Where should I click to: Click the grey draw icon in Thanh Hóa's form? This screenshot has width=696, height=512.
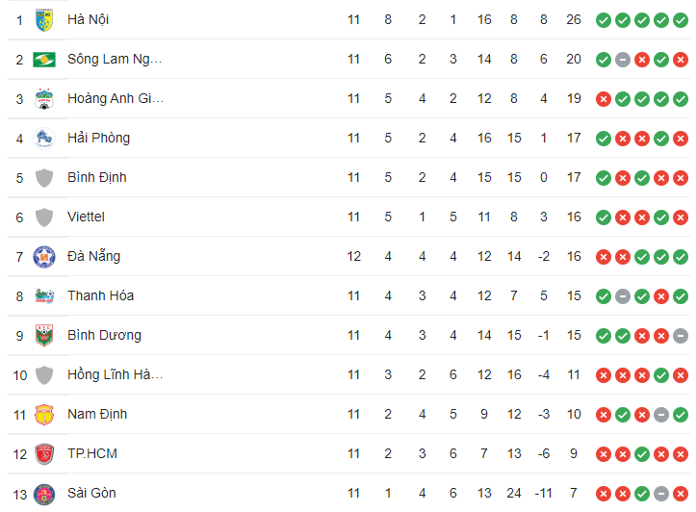[x=623, y=296]
